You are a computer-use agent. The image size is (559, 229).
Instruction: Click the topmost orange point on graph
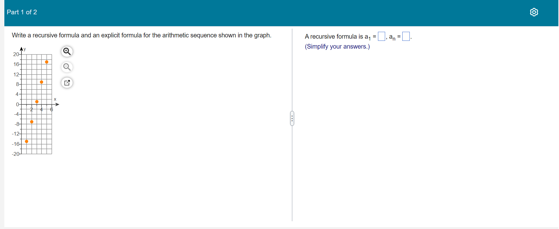click(x=46, y=62)
